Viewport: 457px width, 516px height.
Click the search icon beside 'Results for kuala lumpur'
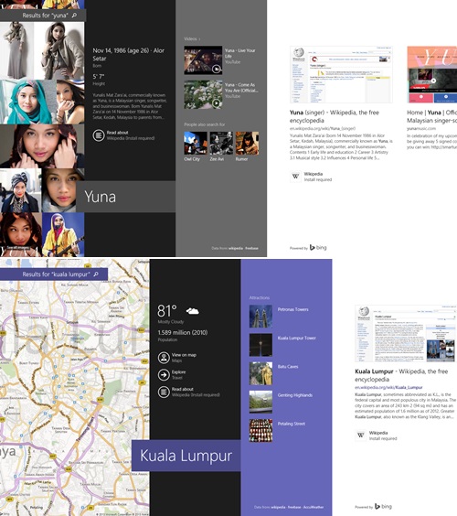tap(96, 274)
